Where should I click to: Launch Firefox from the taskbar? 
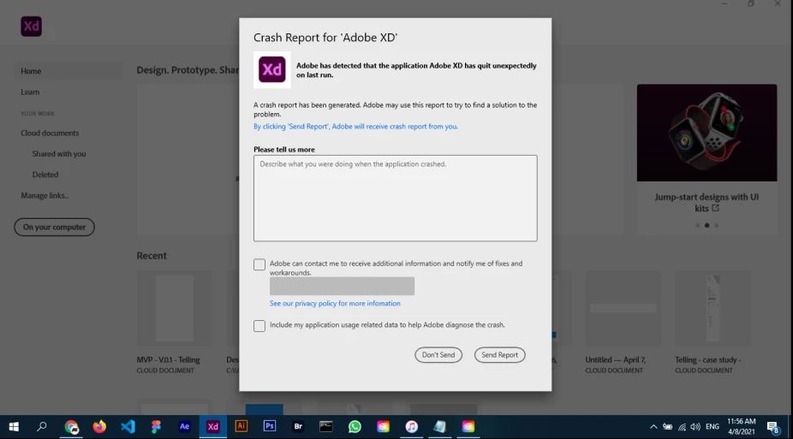99,427
